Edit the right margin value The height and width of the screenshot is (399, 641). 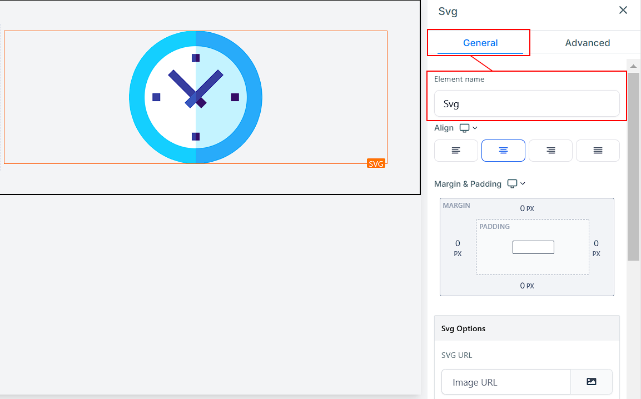[596, 248]
